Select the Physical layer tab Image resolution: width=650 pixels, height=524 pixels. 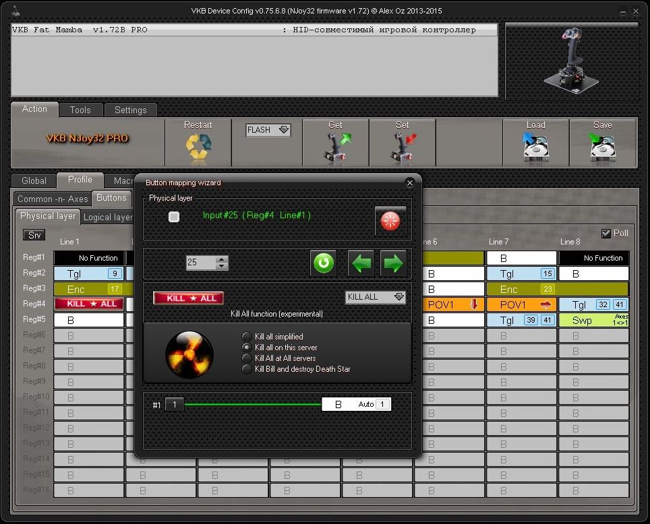(x=48, y=216)
